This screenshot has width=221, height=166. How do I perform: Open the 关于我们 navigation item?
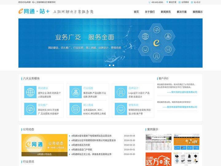pos(150,12)
